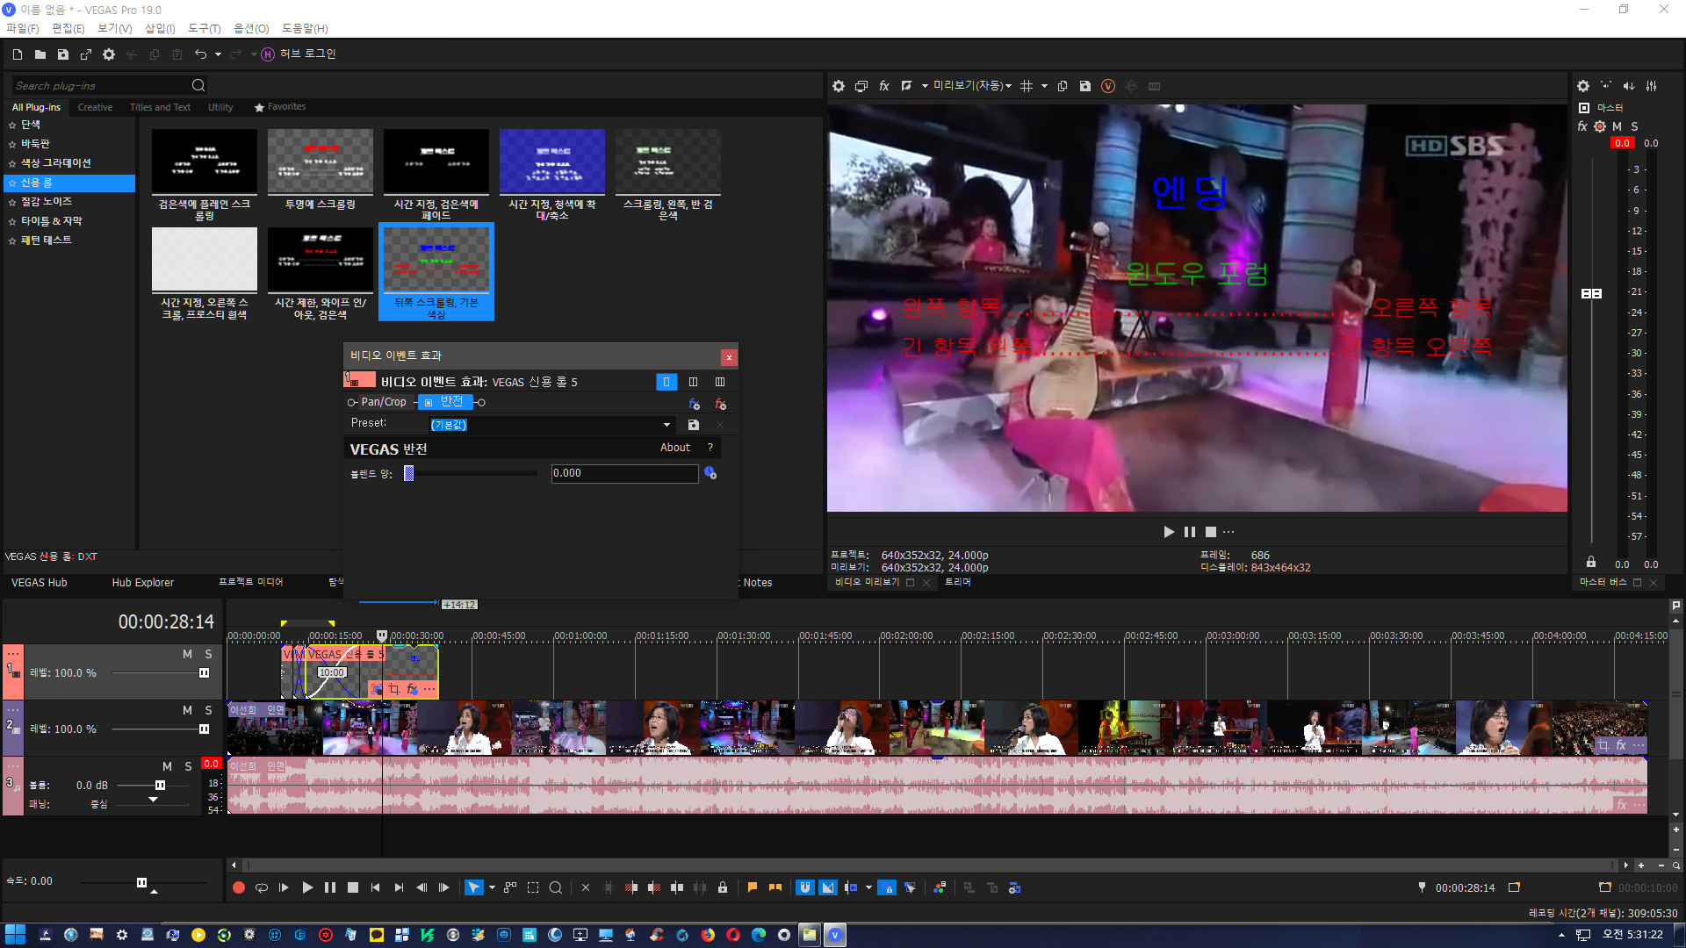1686x948 pixels.
Task: Stop playback in the transport bar
Action: pyautogui.click(x=353, y=887)
